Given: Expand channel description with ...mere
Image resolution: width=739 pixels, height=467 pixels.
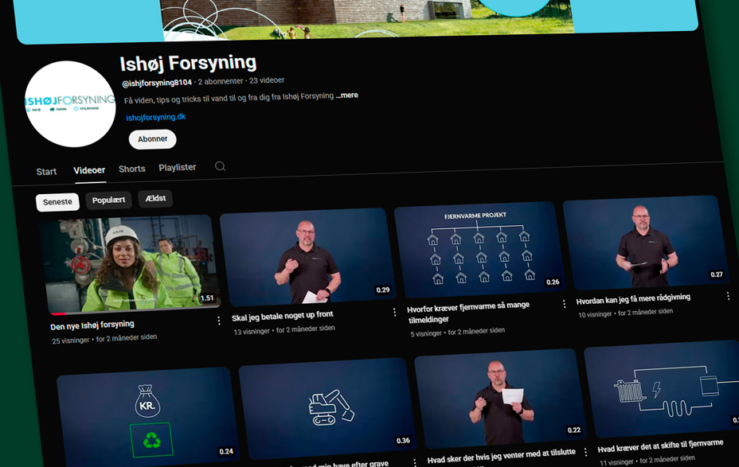Looking at the screenshot, I should coord(346,95).
